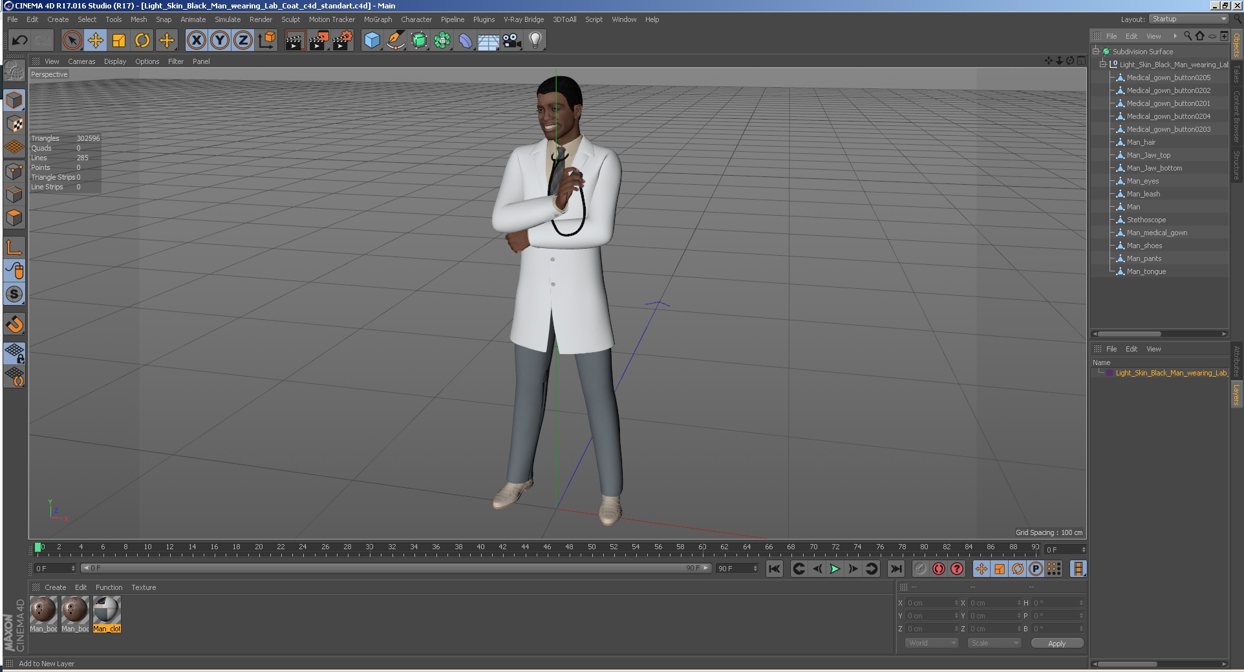1244x672 pixels.
Task: Activate the Rotate tool
Action: (142, 41)
